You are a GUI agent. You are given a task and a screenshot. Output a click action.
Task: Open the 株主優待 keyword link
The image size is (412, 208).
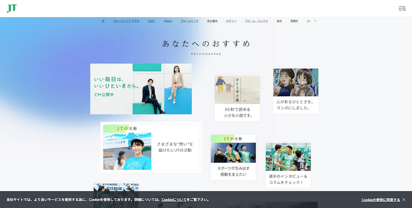212,21
